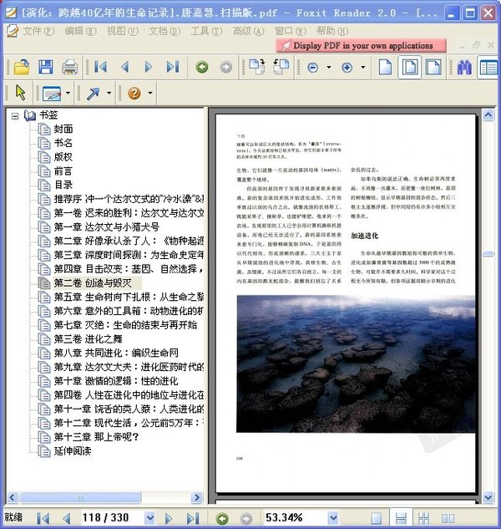Jump to bookmark 第八章 共同进化

click(116, 354)
